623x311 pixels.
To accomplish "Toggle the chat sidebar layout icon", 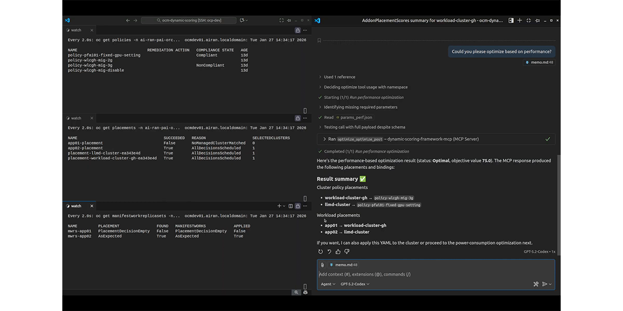I will tap(511, 20).
